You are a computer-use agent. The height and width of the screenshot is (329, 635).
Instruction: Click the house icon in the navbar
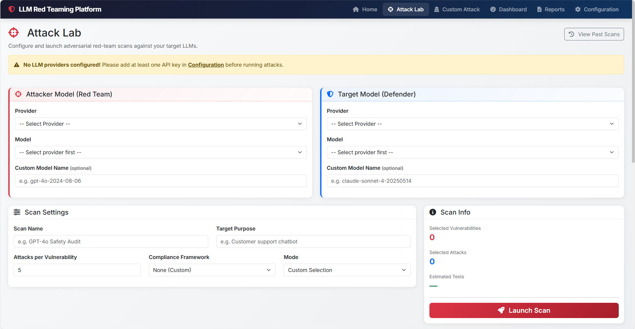point(356,9)
